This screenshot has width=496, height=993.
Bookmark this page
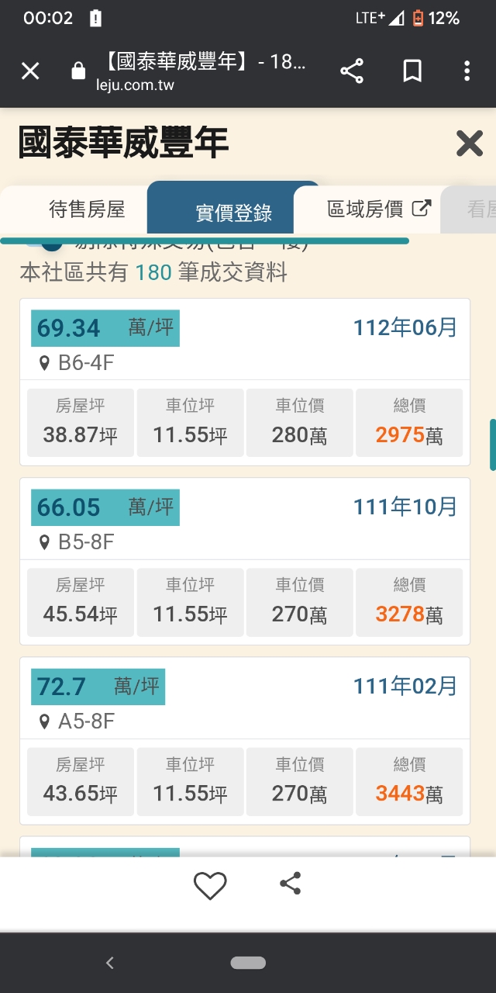point(412,71)
